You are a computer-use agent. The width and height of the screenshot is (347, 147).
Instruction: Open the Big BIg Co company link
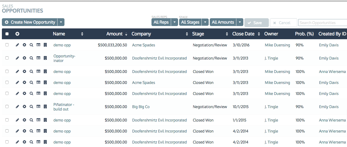[141, 107]
